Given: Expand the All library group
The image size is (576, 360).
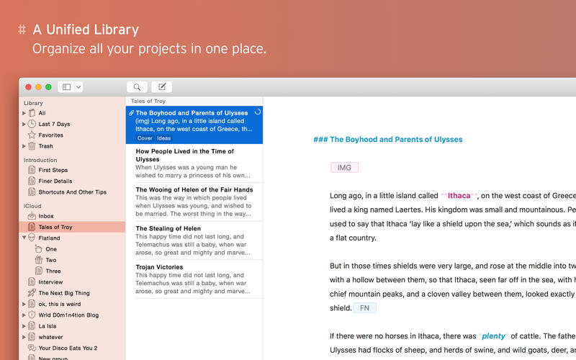Looking at the screenshot, I should (x=24, y=113).
